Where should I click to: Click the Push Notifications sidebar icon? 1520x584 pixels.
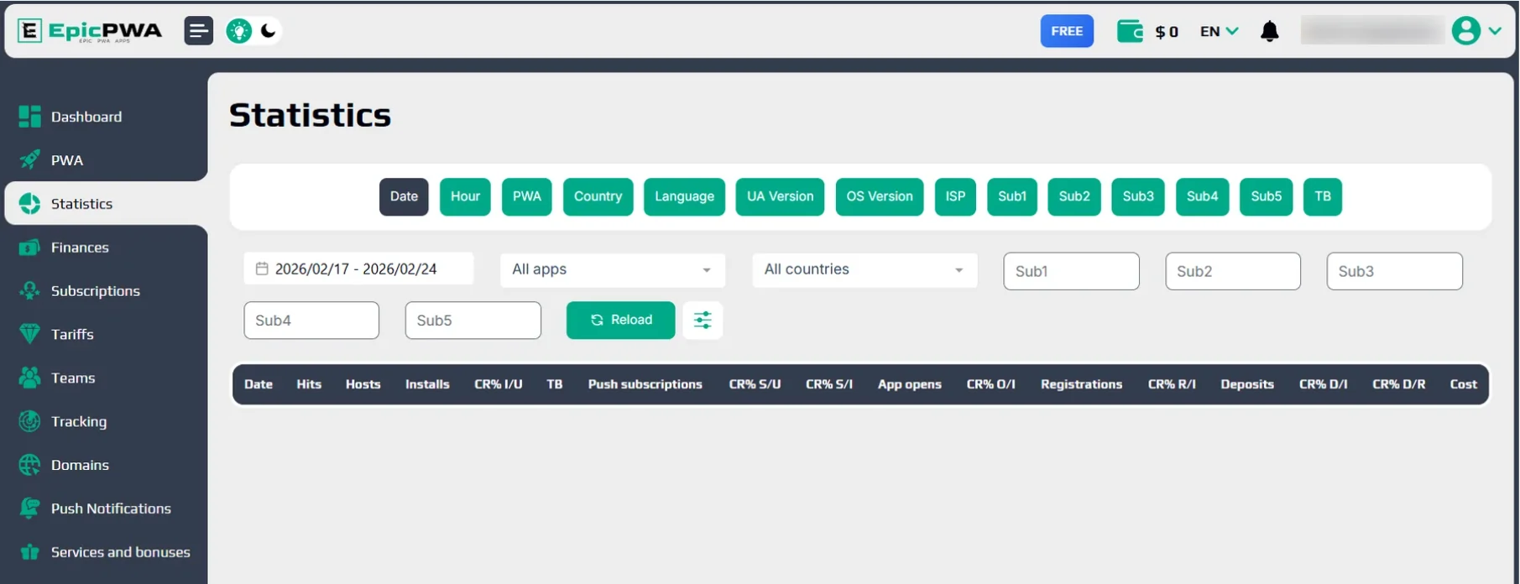click(29, 508)
